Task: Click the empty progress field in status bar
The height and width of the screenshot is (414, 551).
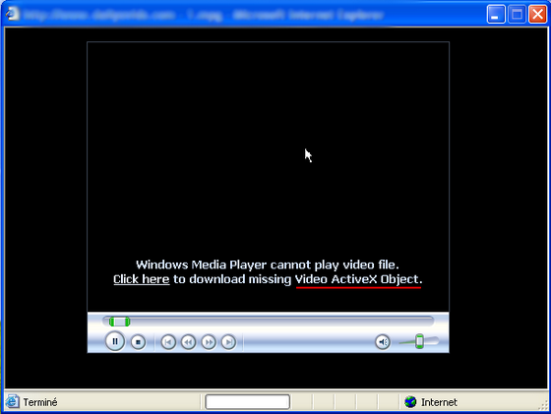Action: point(247,402)
